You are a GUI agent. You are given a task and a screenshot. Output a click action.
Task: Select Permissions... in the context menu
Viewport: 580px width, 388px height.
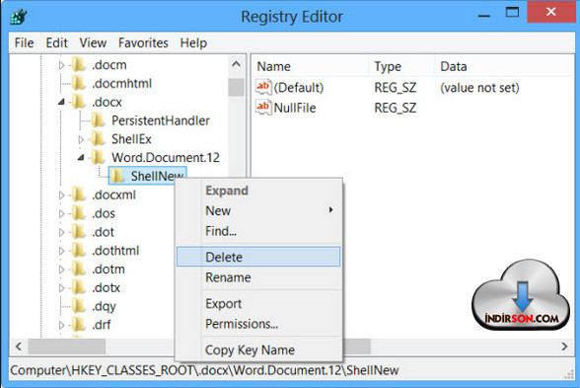(x=258, y=324)
